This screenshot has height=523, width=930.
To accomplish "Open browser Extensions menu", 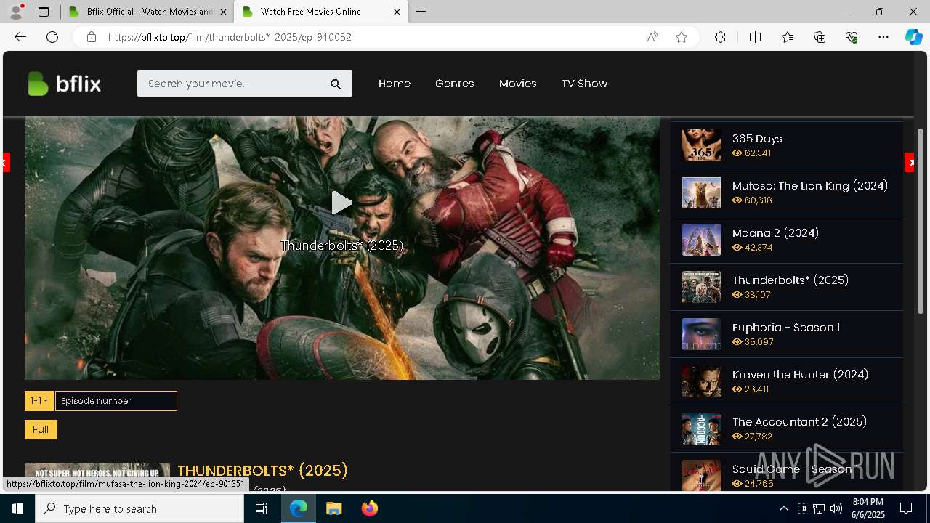I will [x=720, y=37].
